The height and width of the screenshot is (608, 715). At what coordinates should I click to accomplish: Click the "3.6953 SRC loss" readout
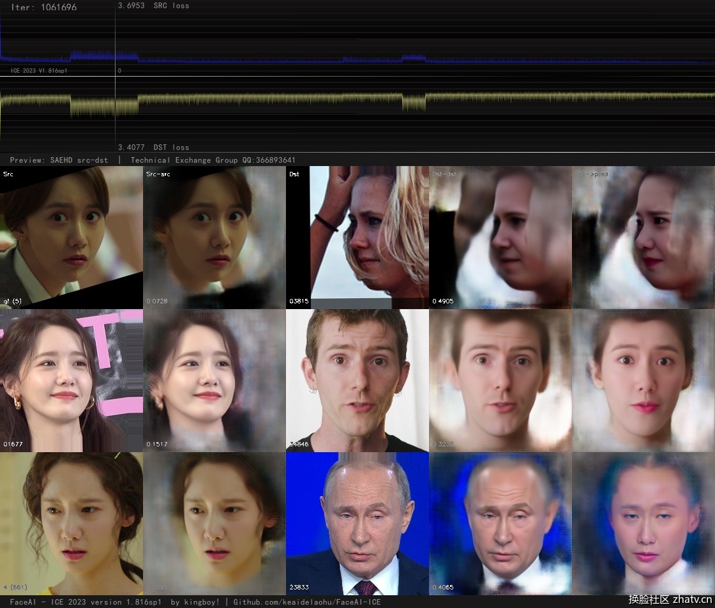click(153, 6)
